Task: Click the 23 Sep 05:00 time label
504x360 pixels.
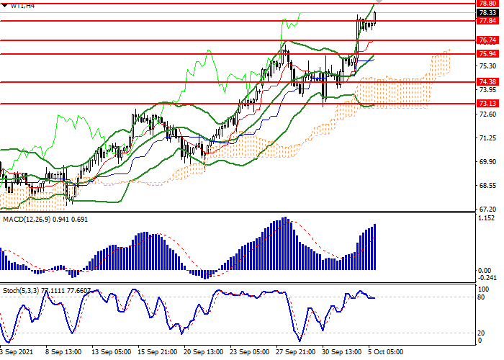Action: coord(250,352)
